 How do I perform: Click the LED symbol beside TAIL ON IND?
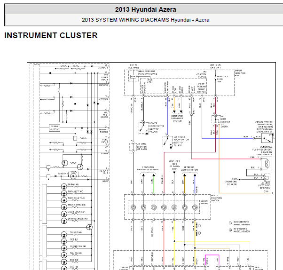[x=64, y=255]
